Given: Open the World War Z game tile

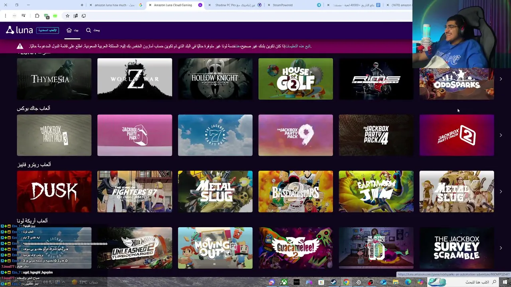Looking at the screenshot, I should coord(135,79).
